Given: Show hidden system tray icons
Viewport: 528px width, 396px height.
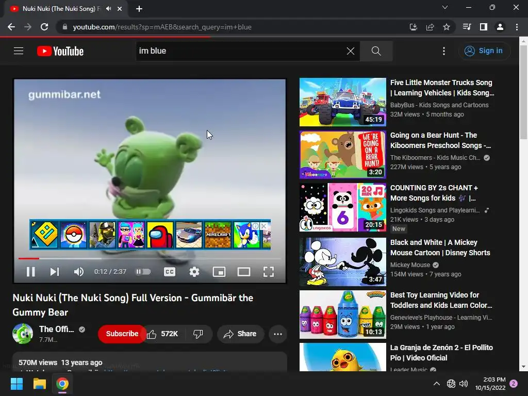Looking at the screenshot, I should [x=436, y=384].
